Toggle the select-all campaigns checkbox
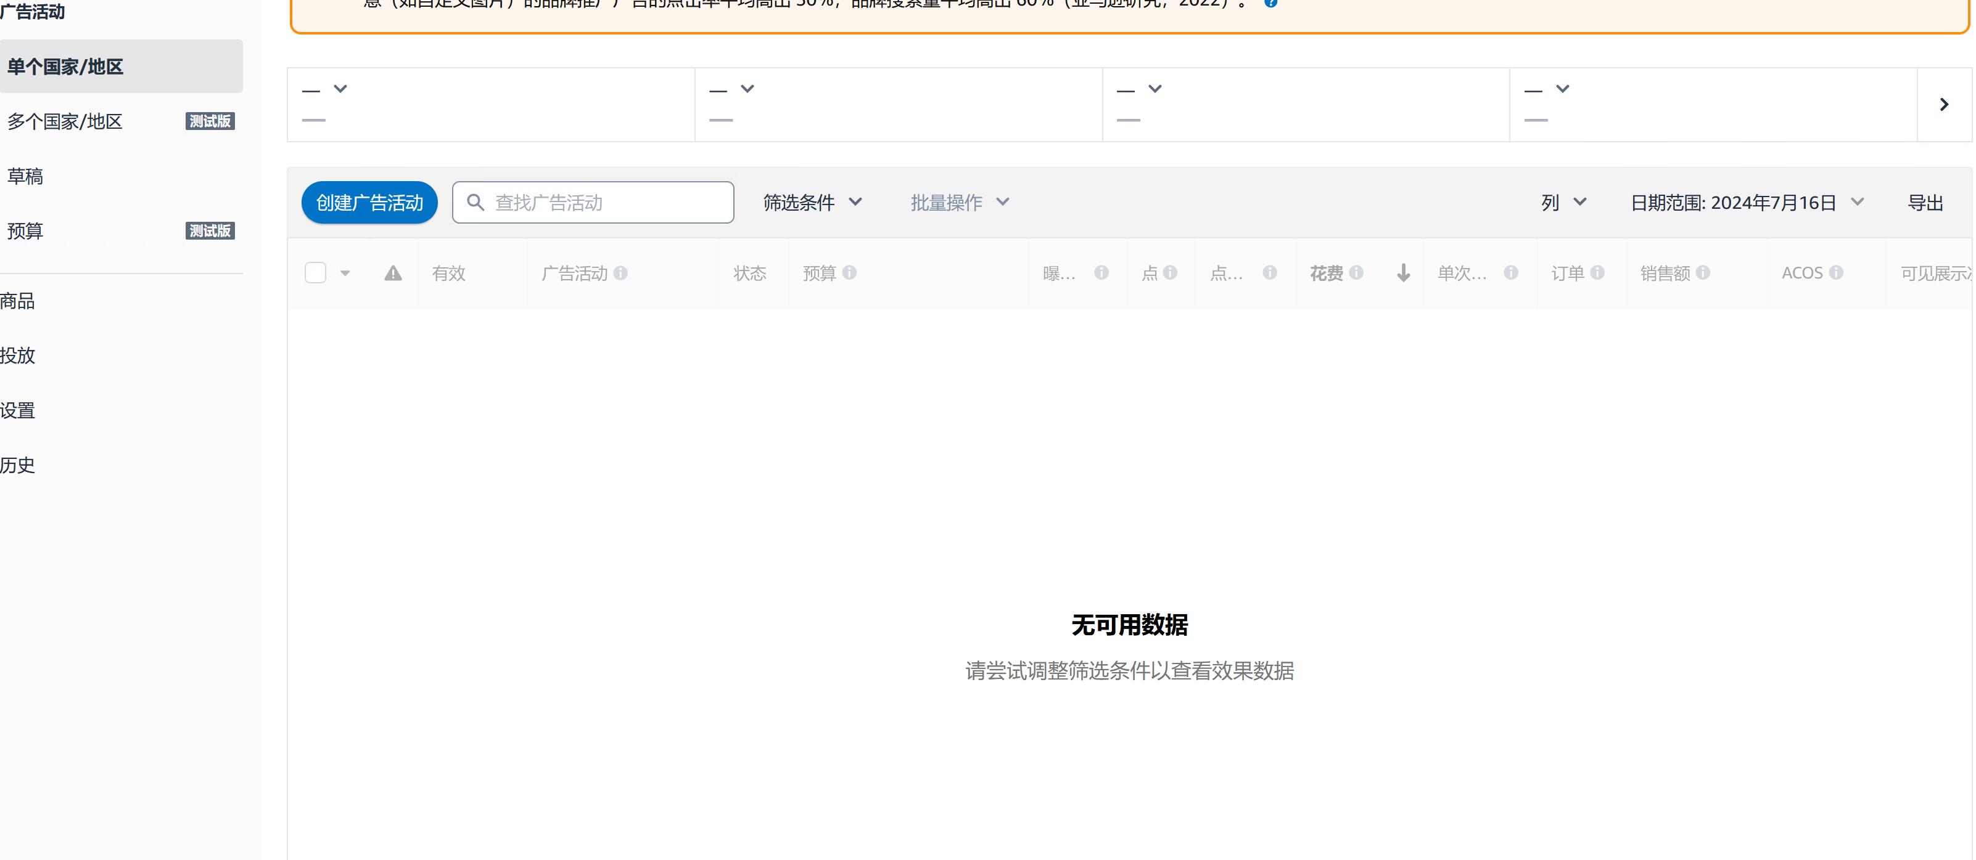 pos(315,273)
